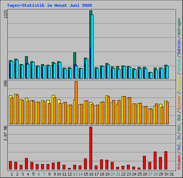Click the tall orange Rechner bar on day 13
The image size is (183, 178).
tap(76, 103)
